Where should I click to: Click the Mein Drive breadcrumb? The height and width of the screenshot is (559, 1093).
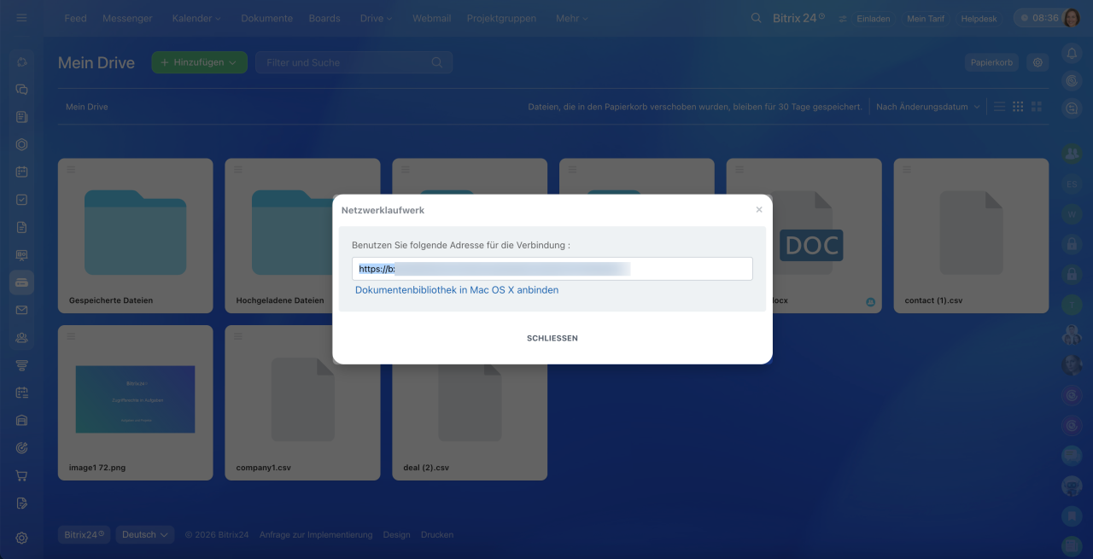click(x=87, y=107)
